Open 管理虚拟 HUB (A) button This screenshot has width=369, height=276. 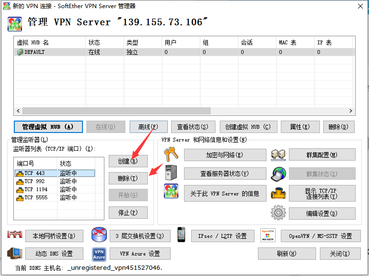[x=48, y=127]
